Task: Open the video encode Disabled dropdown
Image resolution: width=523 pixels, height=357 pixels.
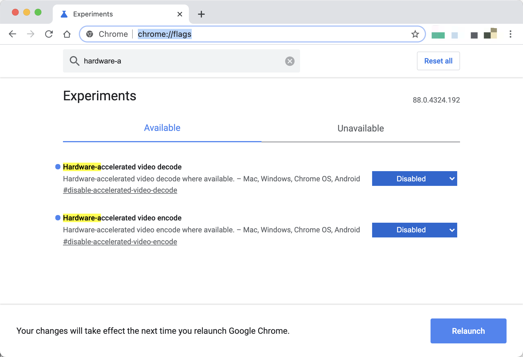Action: pyautogui.click(x=414, y=230)
